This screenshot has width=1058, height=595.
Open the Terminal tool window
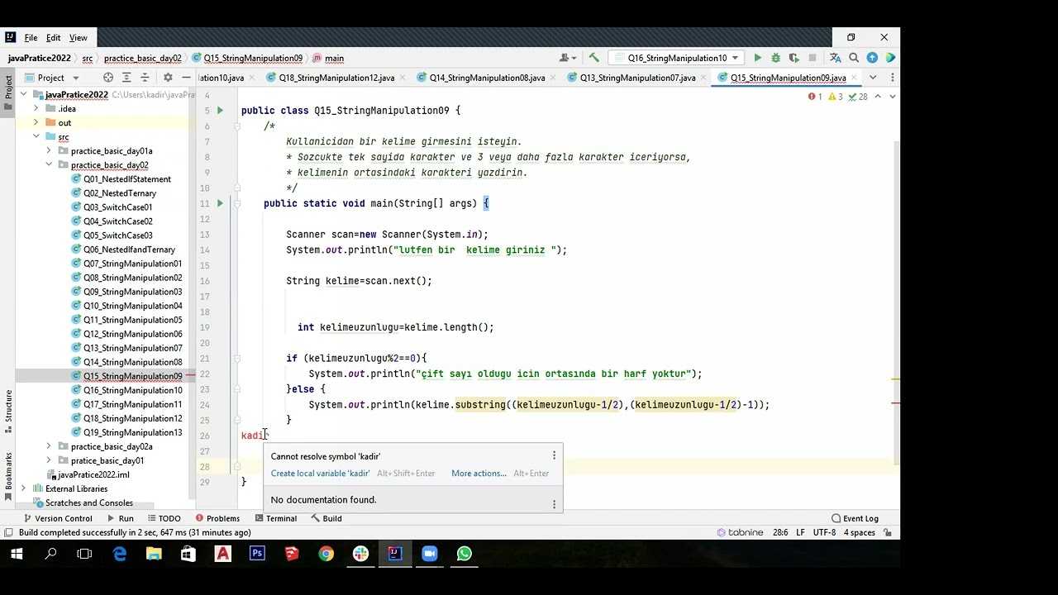tap(275, 518)
